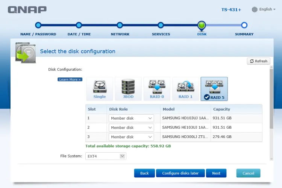Click the disk configuration header icon
This screenshot has height=188, width=282.
tap(26, 52)
